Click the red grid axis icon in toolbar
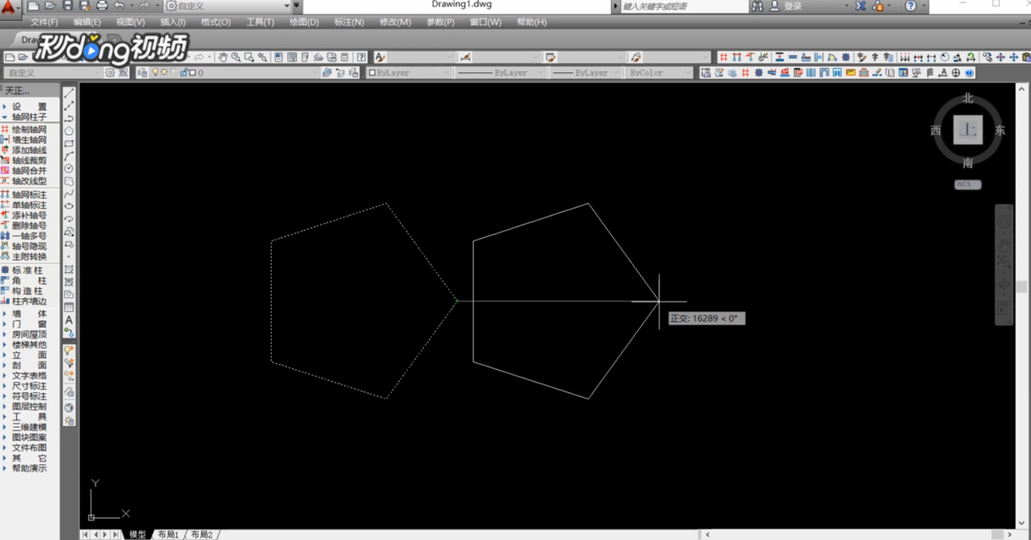The height and width of the screenshot is (540, 1031). [x=723, y=57]
